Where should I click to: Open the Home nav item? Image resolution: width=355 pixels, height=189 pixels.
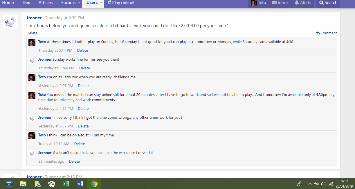coord(8,3)
